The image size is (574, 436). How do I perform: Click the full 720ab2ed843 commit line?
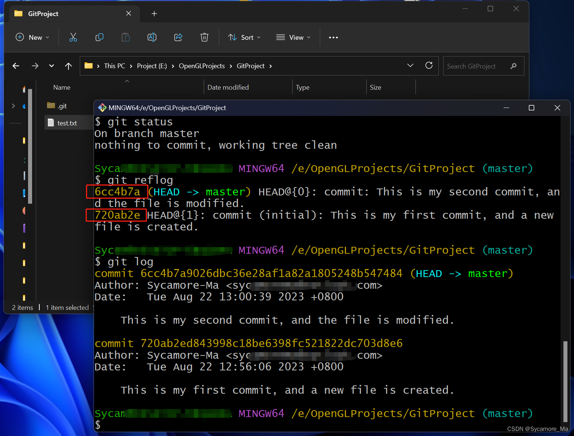249,343
